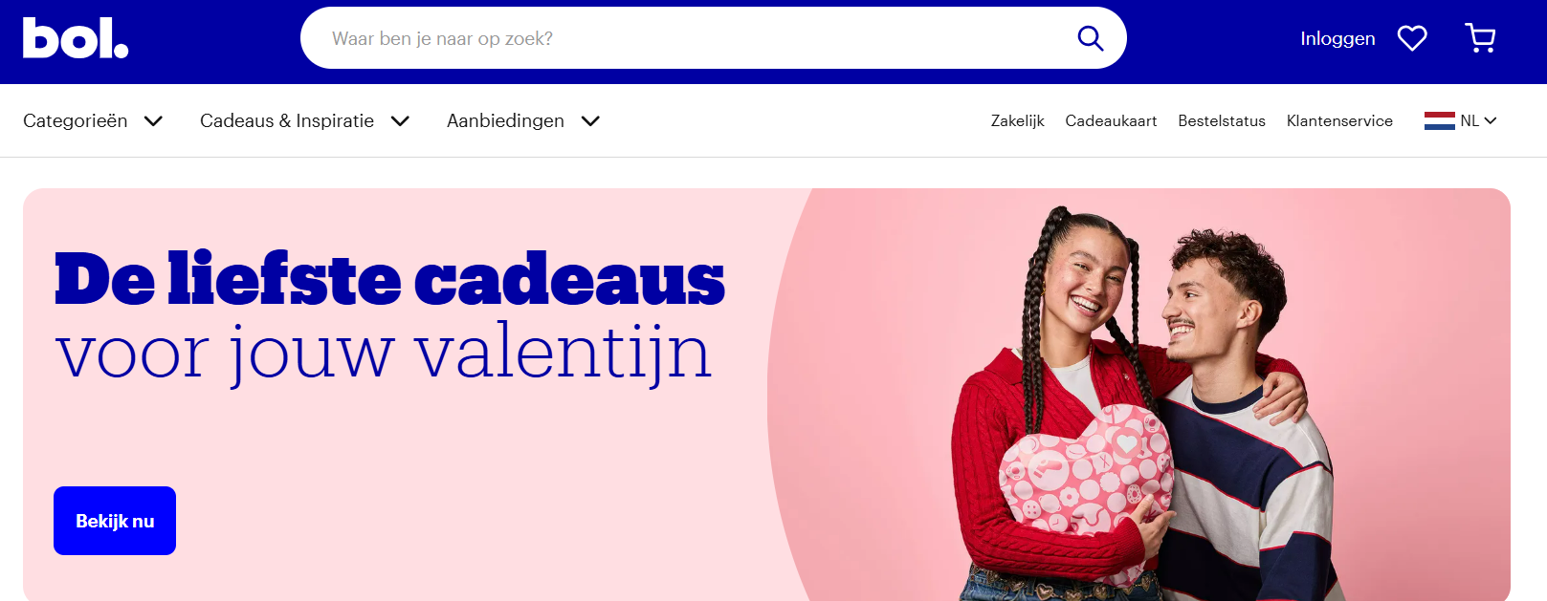The width and height of the screenshot is (1547, 601).
Task: Expand the Cadeaus & Inspiratie chevron
Action: click(x=400, y=120)
